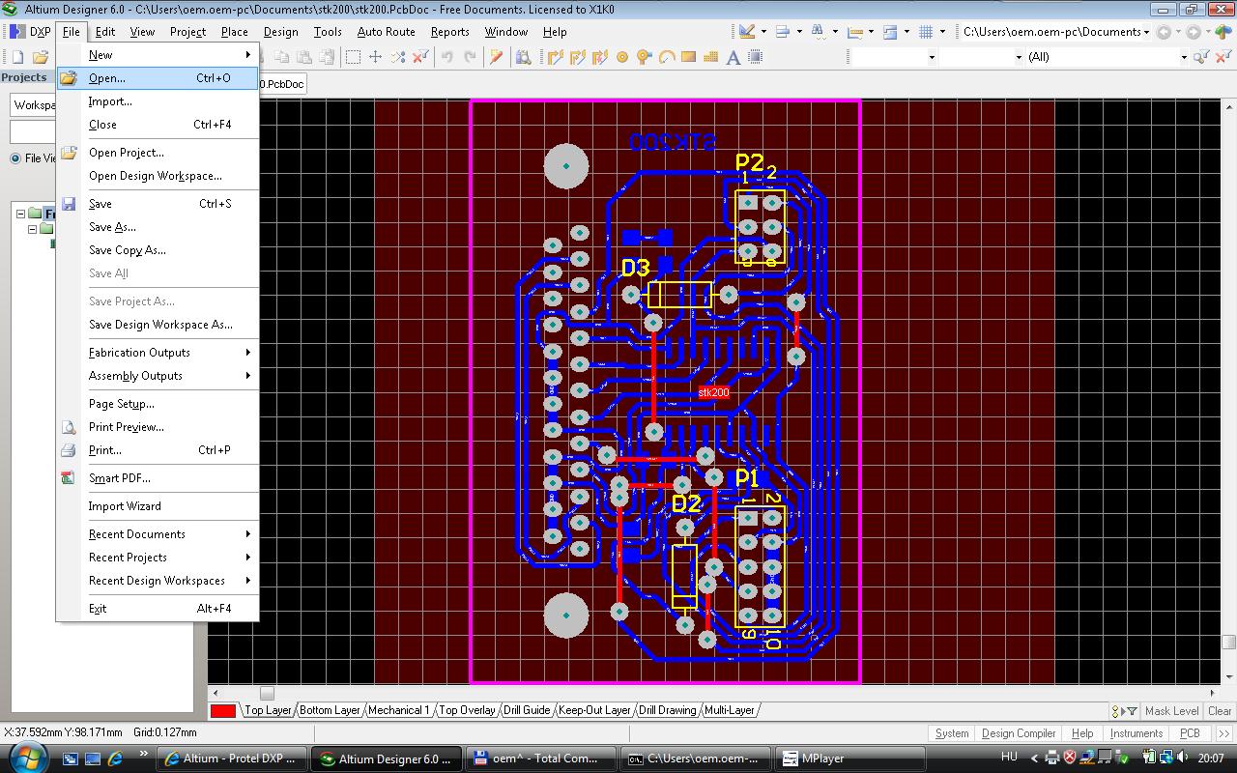
Task: Open the Altium - Protel DXP browser taskbar item
Action: 232,759
